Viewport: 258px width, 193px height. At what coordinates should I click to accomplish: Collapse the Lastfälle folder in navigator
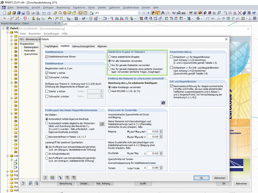click(x=7, y=156)
